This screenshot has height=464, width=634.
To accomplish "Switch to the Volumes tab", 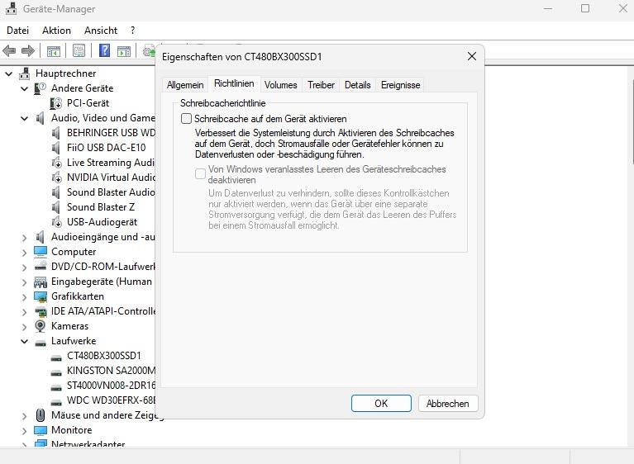I will (x=280, y=85).
